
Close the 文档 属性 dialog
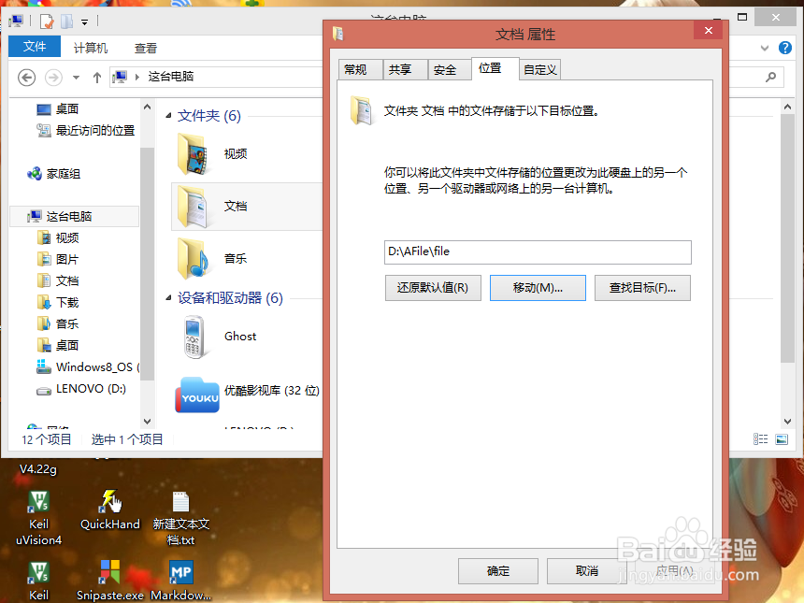[708, 30]
